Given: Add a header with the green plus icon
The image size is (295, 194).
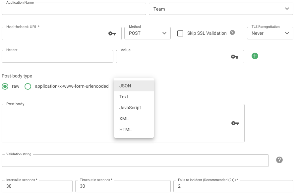Looking at the screenshot, I should point(255,56).
